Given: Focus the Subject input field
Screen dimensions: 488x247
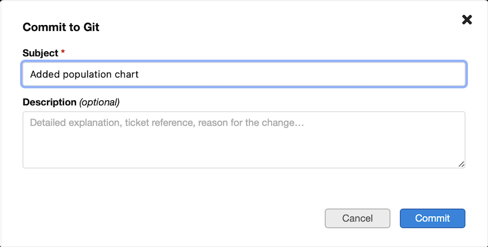Looking at the screenshot, I should pyautogui.click(x=244, y=74).
